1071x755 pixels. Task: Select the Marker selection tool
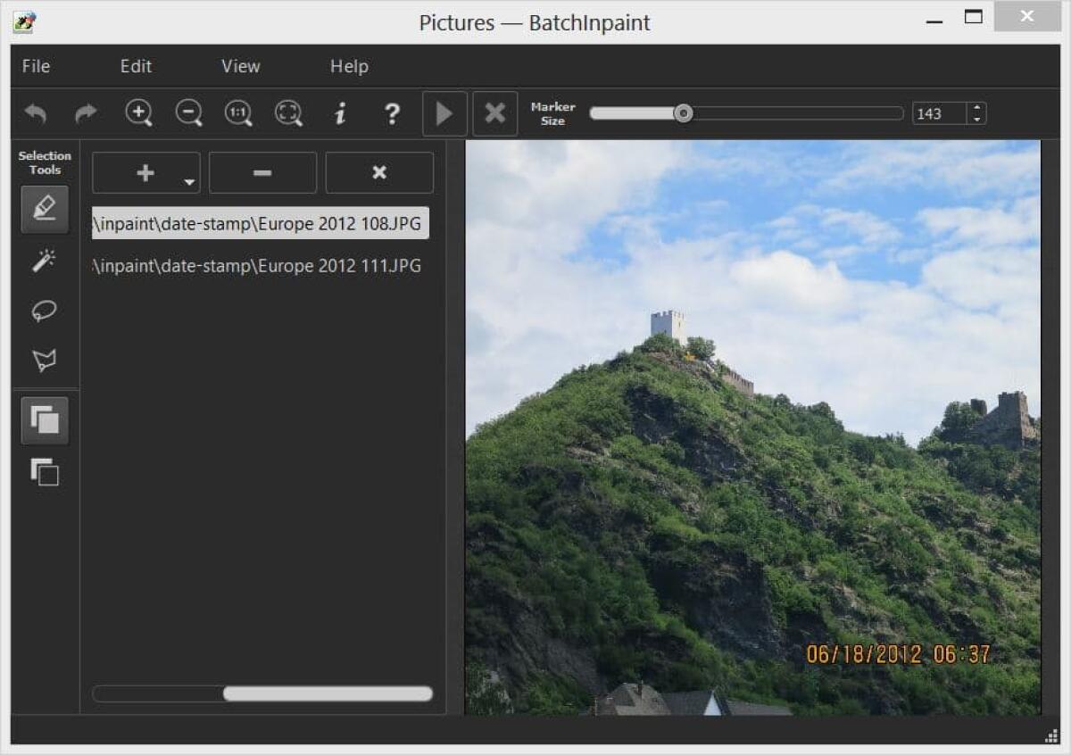pyautogui.click(x=45, y=209)
